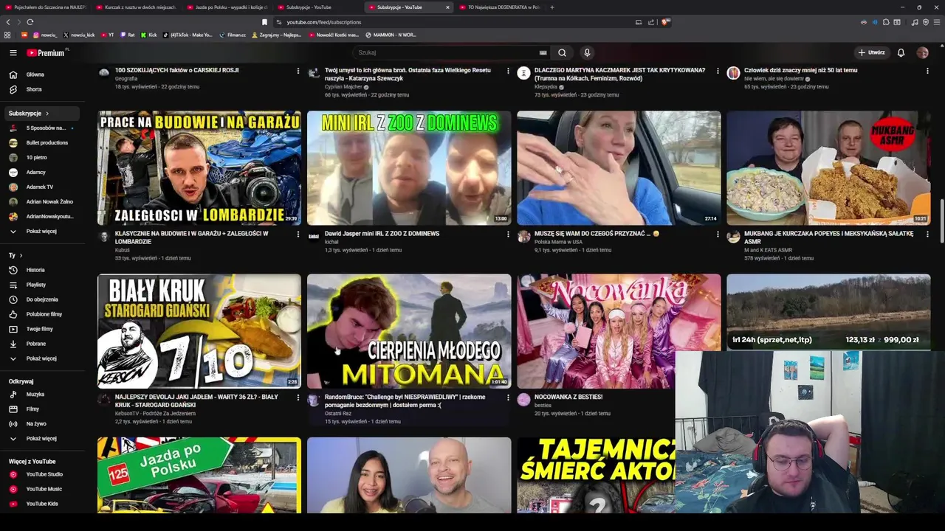This screenshot has height=531, width=945.
Task: Play the CIERPIENIA MŁODEGO MITOMANA thumbnail
Action: coord(409,331)
